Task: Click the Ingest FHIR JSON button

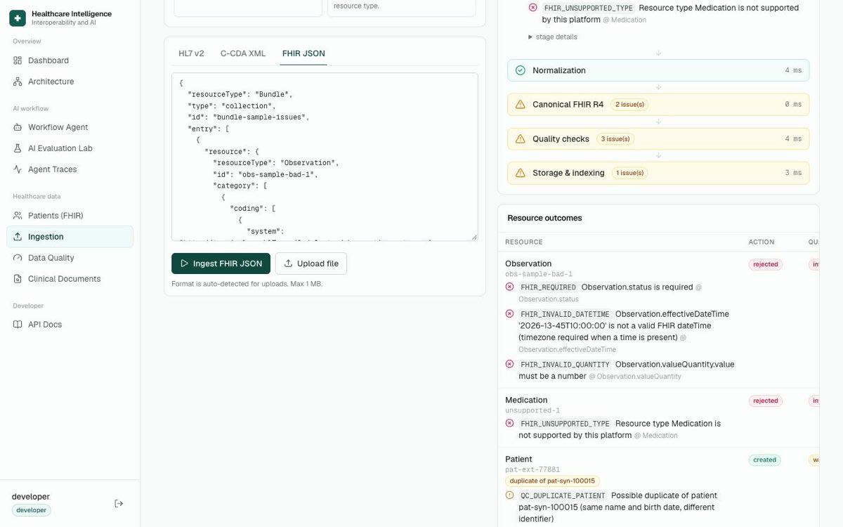Action: (x=221, y=263)
